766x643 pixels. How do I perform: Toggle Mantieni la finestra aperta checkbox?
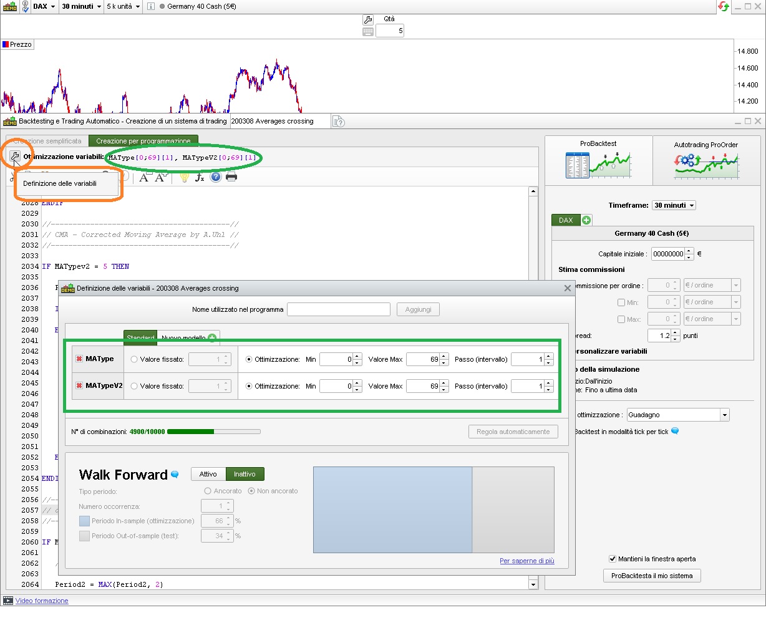(x=613, y=559)
